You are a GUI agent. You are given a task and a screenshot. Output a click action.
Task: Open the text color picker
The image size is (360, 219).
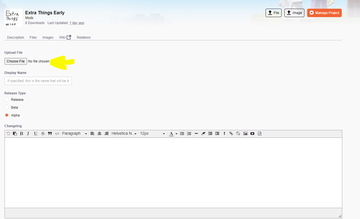pos(173,134)
